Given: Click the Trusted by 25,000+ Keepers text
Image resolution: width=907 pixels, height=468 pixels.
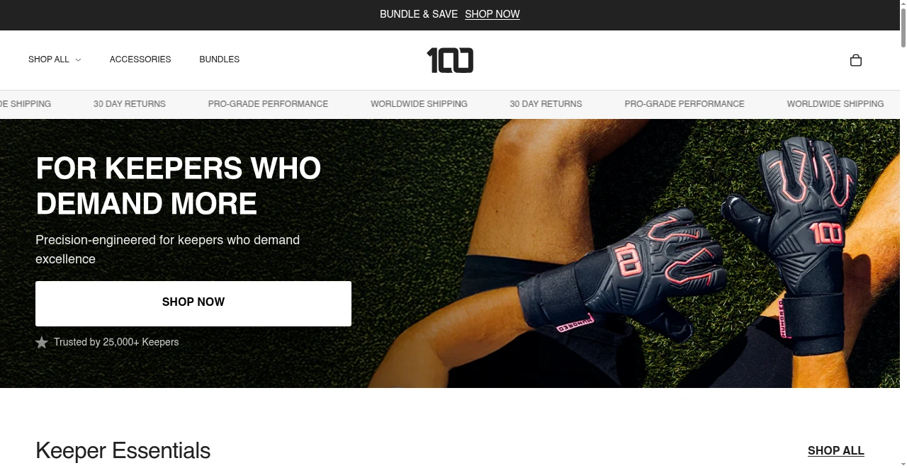Looking at the screenshot, I should [x=116, y=342].
